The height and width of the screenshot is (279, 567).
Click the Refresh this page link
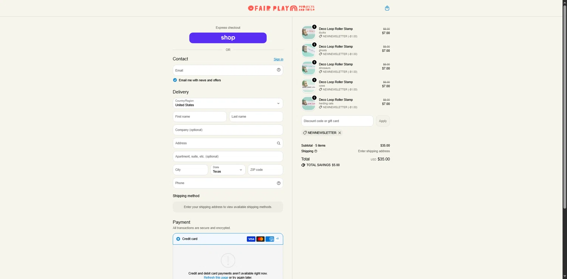216,277
